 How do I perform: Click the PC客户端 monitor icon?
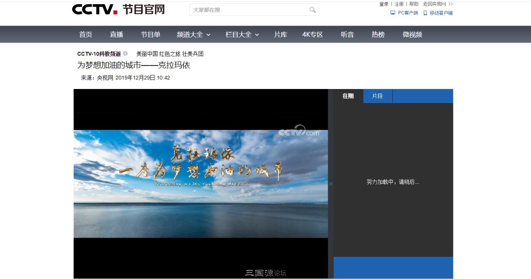pos(392,13)
